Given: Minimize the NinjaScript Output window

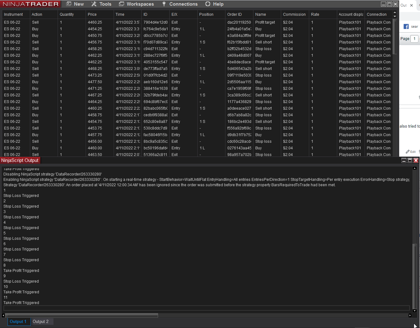Looking at the screenshot, I should click(404, 160).
